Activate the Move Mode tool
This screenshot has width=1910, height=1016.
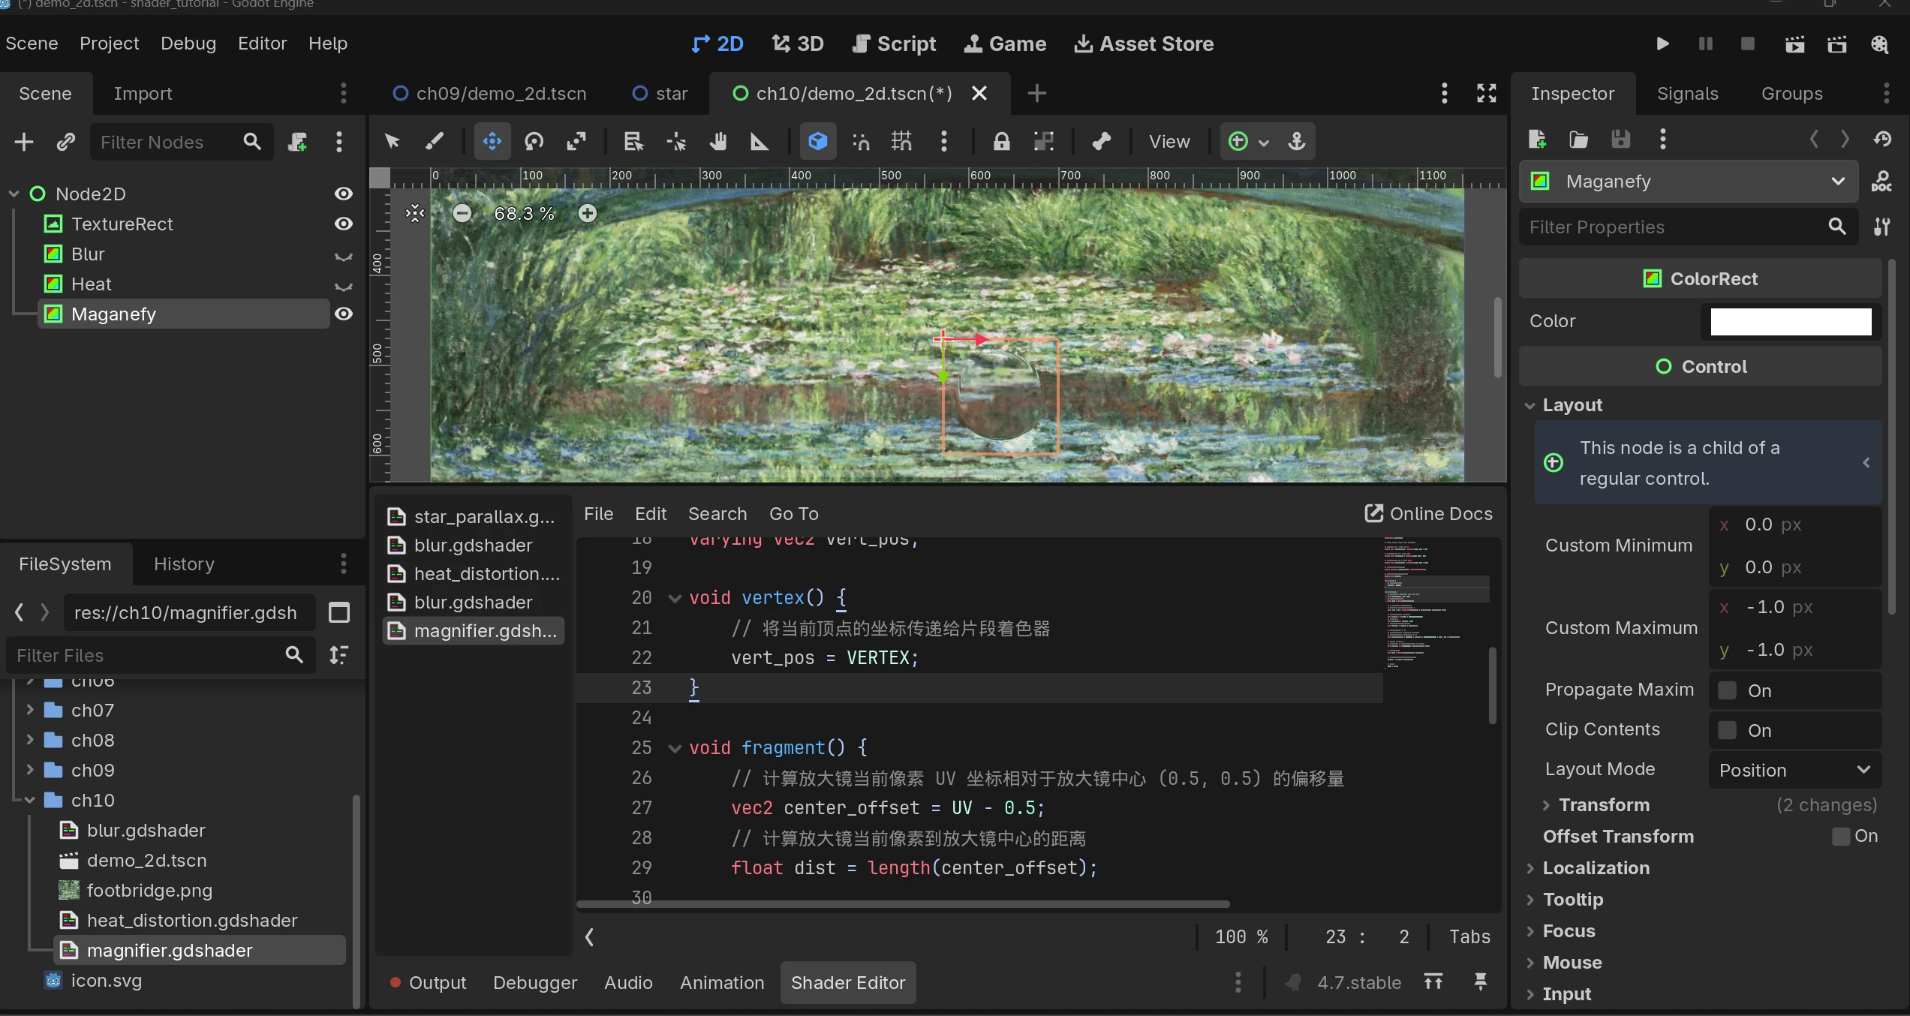[492, 141]
